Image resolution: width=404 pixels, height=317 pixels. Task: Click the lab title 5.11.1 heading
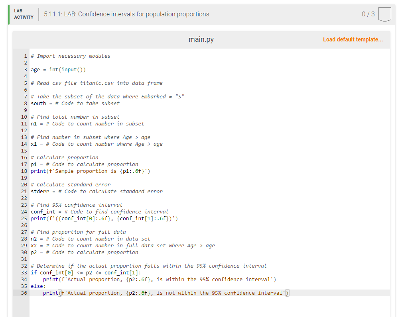click(x=126, y=14)
